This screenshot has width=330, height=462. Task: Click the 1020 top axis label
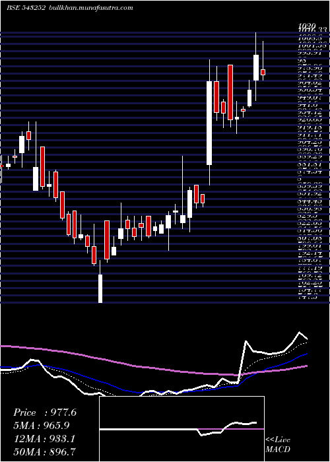308,26
